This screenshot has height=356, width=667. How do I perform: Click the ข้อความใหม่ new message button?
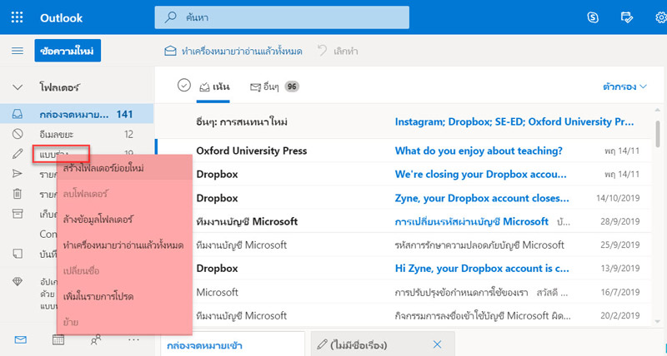coord(68,51)
